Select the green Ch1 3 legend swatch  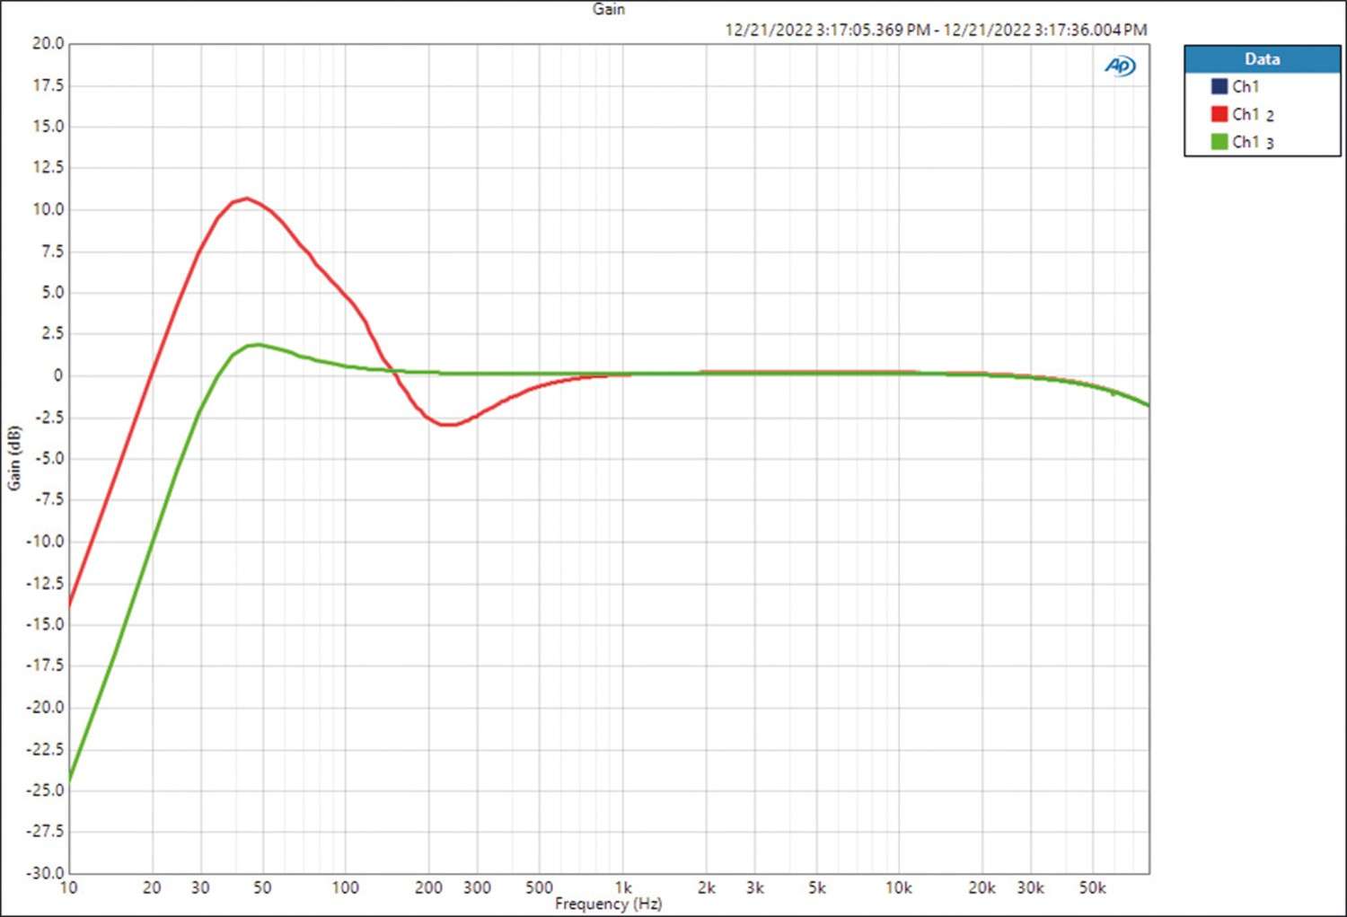coord(1219,141)
